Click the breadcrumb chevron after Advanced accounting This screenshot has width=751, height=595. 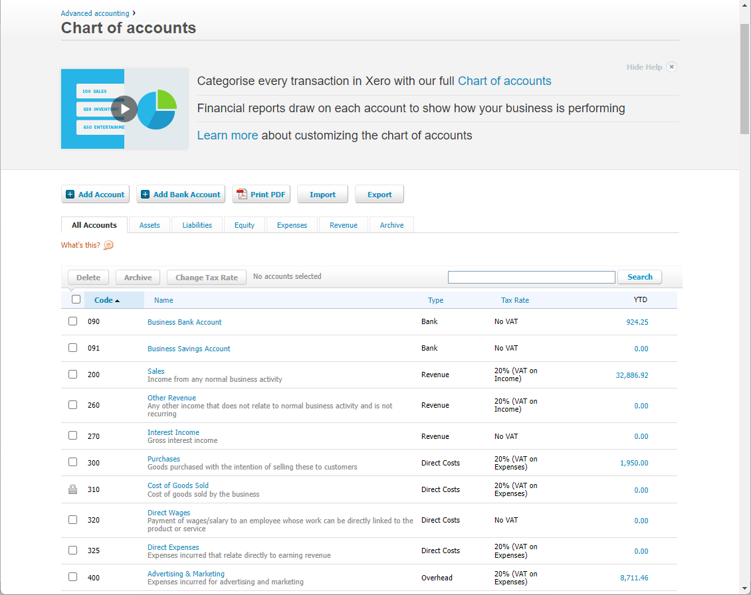(134, 13)
